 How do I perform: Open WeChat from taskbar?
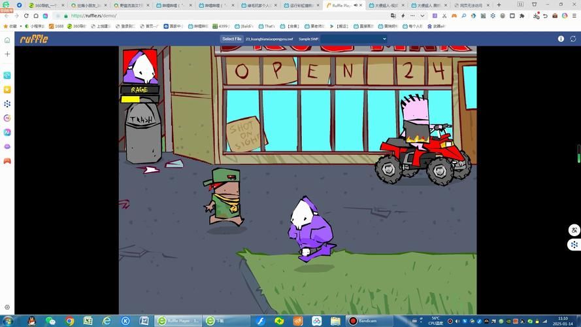pyautogui.click(x=50, y=320)
